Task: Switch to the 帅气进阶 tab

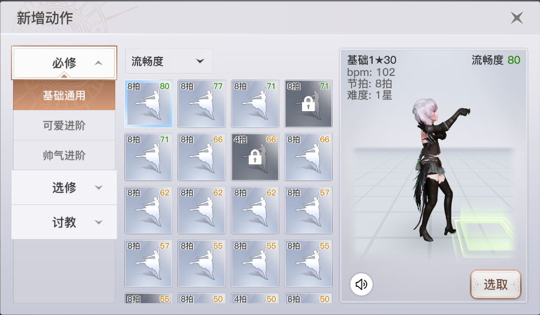Action: pos(64,155)
